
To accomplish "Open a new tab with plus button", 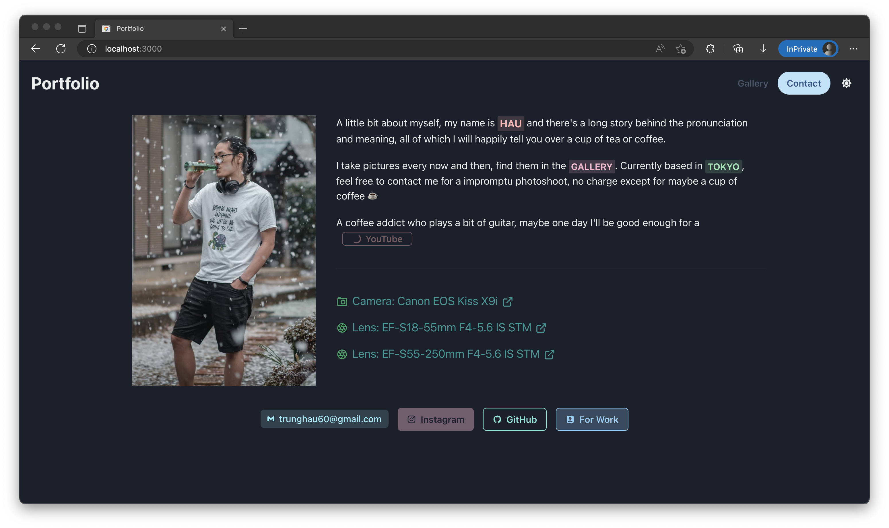I will point(243,28).
